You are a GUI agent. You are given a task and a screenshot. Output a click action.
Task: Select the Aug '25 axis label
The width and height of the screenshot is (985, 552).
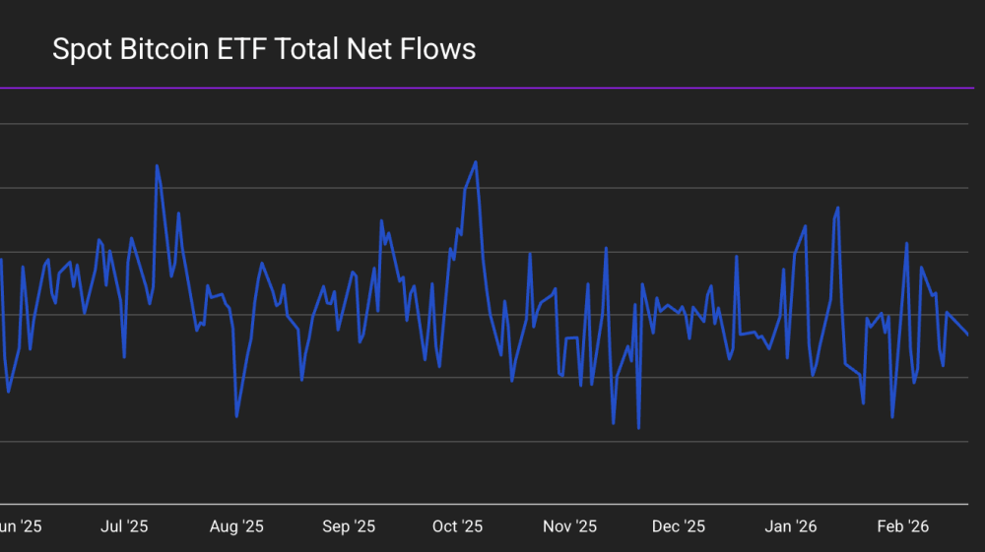236,527
